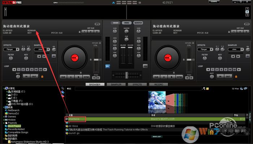Open the left deck Flanger effects dropdown
The height and width of the screenshot is (144, 253).
tap(12, 49)
